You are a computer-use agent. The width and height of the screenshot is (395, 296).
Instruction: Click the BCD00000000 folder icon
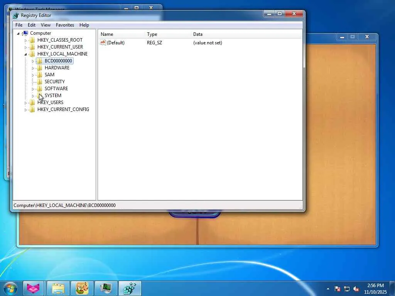tap(40, 61)
